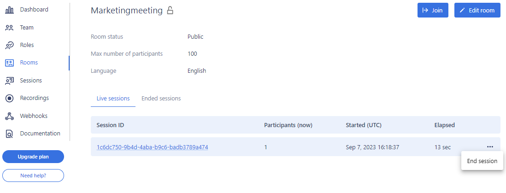506x193 pixels.
Task: Click the padlock icon beside Marketingmeeting
Action: (170, 10)
